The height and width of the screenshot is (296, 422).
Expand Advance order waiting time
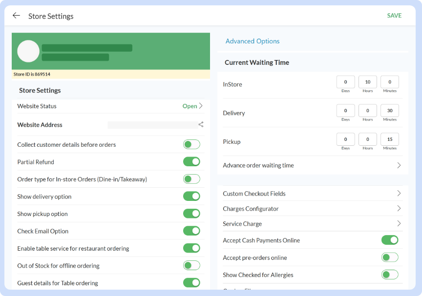(x=399, y=165)
